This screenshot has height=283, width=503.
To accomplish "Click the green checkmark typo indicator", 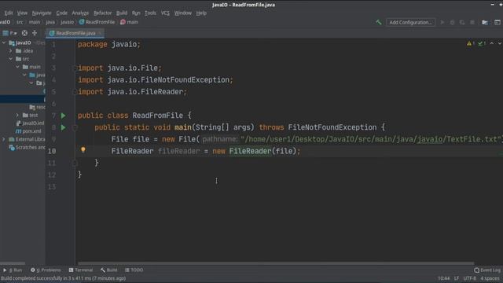I will (x=481, y=43).
